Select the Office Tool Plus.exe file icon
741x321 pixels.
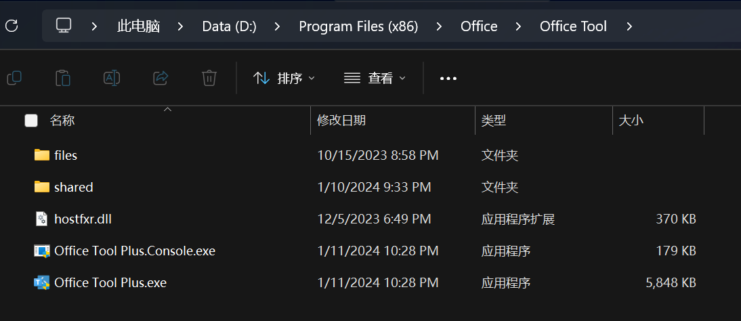[x=42, y=282]
